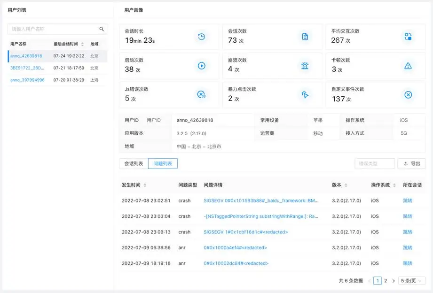This screenshot has width=433, height=293.
Task: Click the session count document icon
Action: (305, 37)
